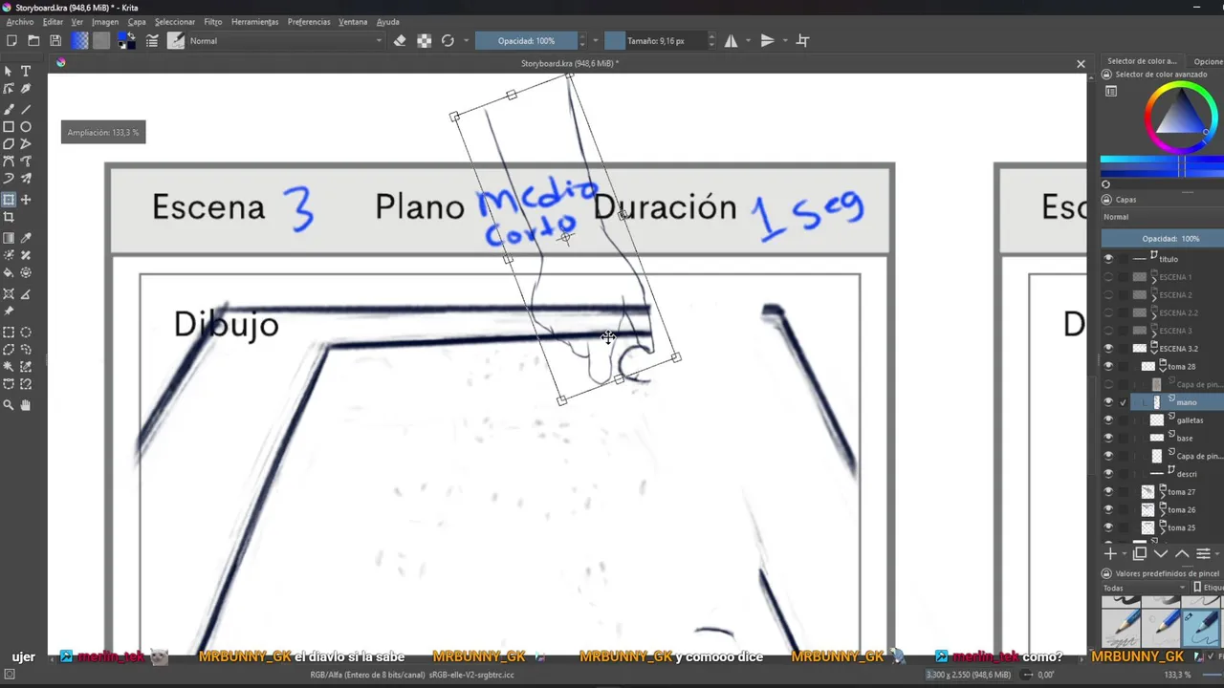Toggle preserve alpha checkerboard icon
1224x688 pixels.
pos(424,41)
